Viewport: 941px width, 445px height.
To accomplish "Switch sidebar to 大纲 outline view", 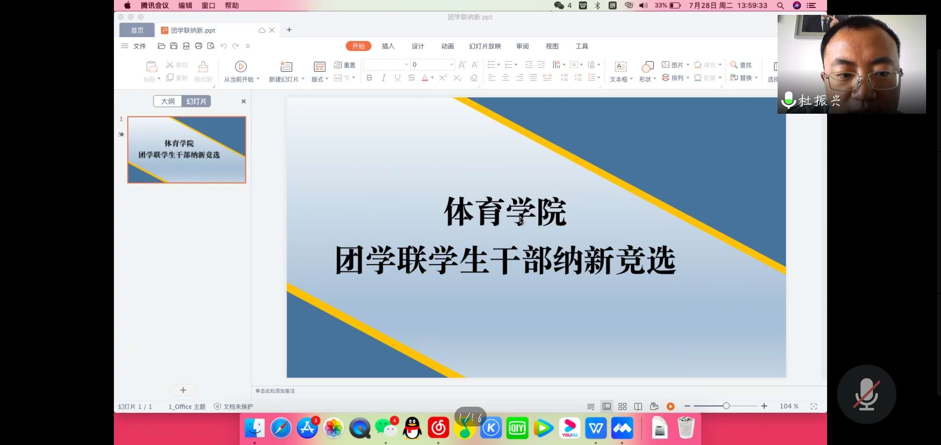I will pos(168,101).
